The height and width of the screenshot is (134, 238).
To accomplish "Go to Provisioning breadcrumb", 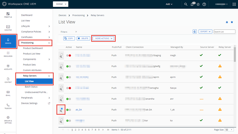I will coord(78,15).
